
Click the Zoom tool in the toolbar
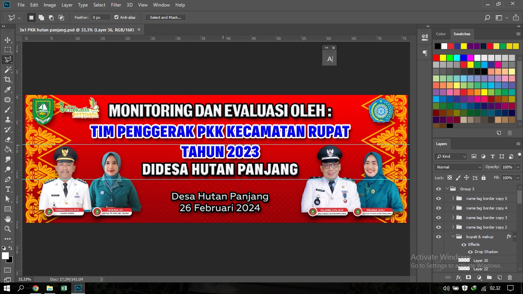point(8,229)
